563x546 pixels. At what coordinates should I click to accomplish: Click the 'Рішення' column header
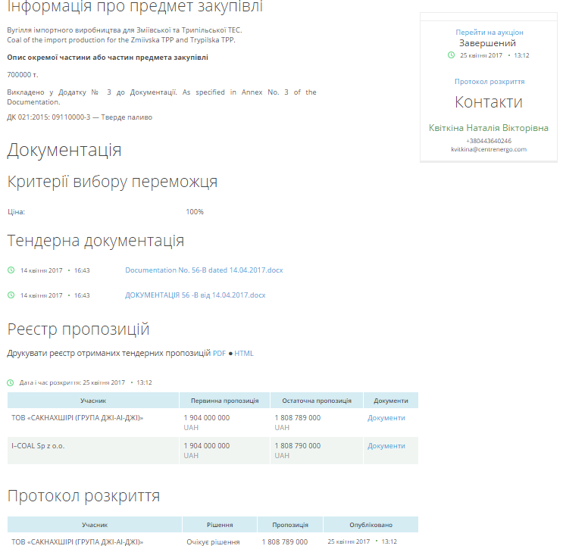(220, 524)
